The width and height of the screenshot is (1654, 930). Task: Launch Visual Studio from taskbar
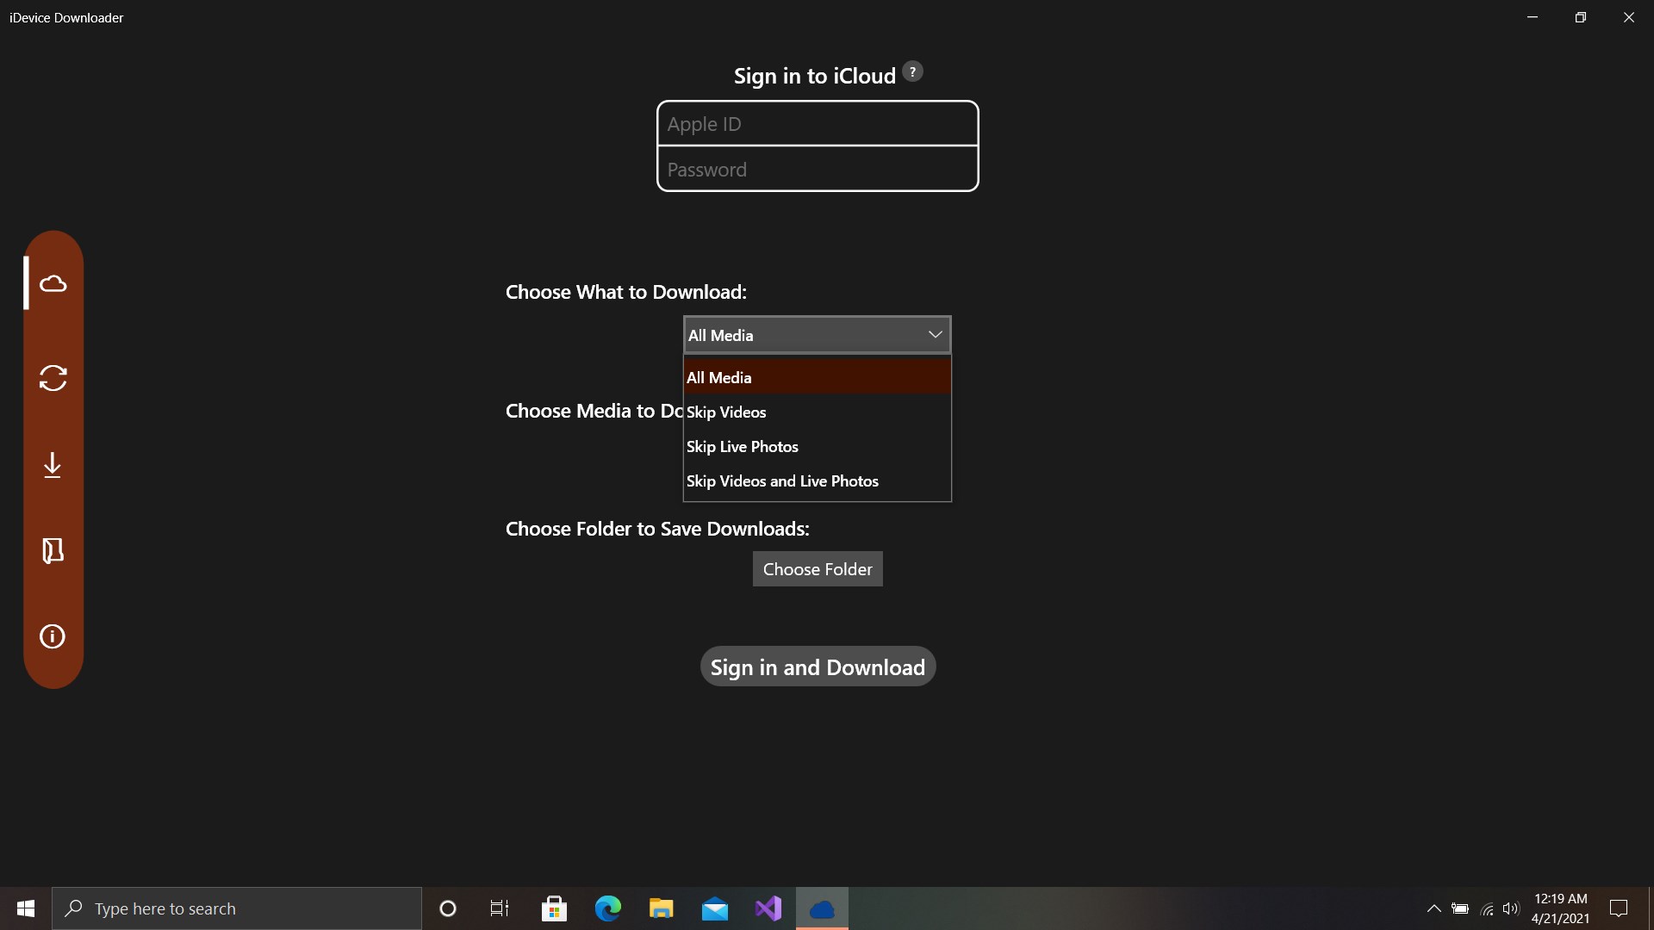[768, 908]
